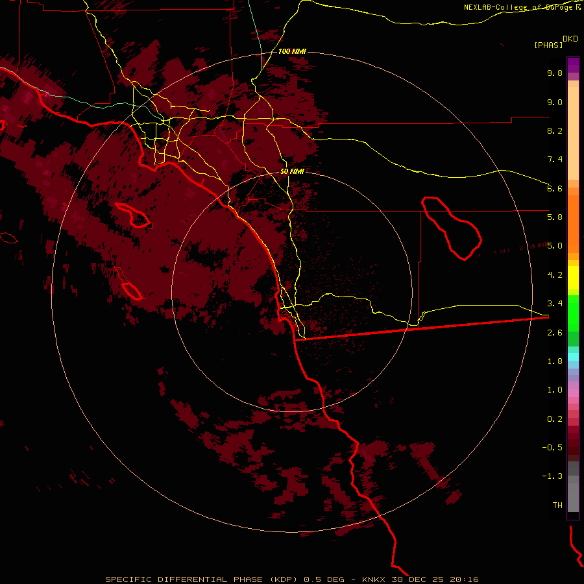584x584 pixels.
Task: Pick the cyan colorbar segment
Action: (x=573, y=357)
